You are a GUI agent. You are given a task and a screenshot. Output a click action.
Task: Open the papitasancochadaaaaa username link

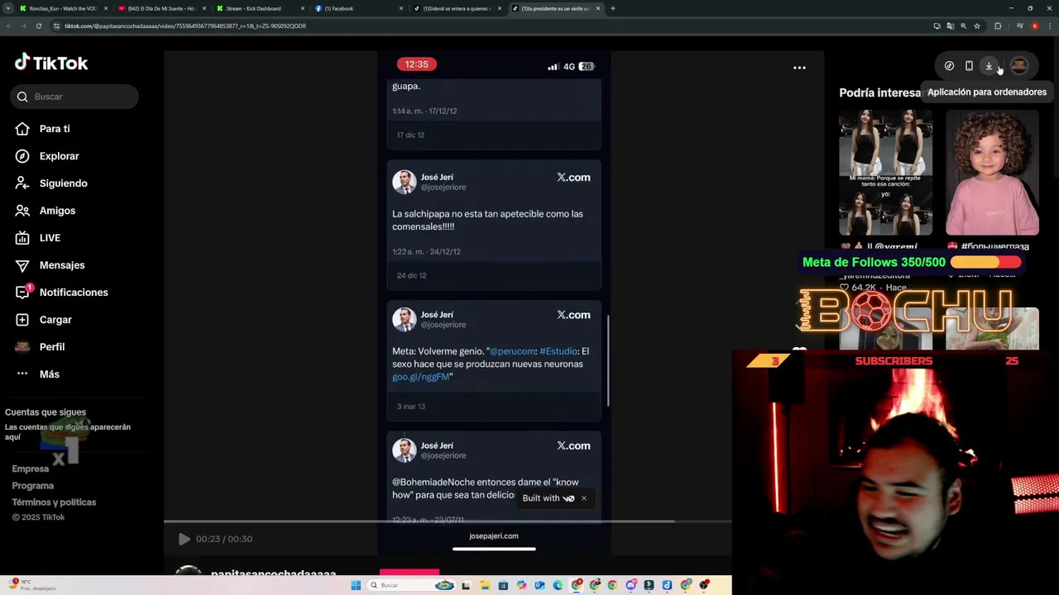pyautogui.click(x=273, y=574)
